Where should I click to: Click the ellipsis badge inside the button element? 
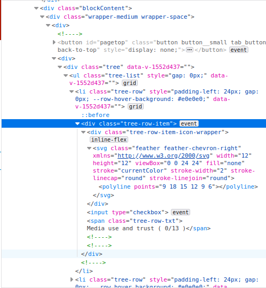[x=190, y=50]
